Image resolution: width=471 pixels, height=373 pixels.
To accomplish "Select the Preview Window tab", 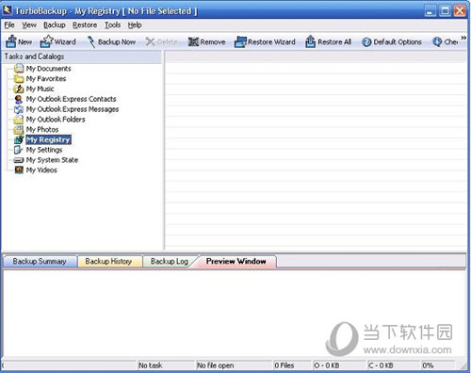I will pos(236,261).
